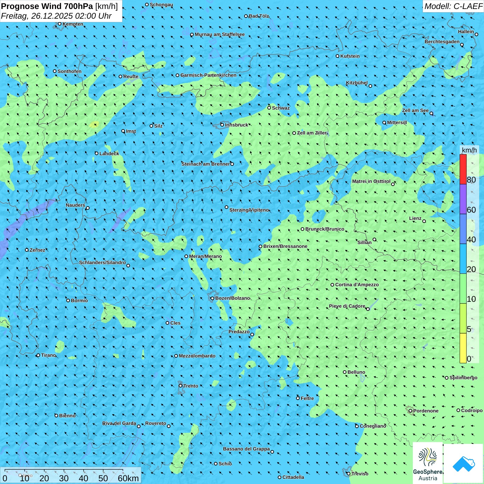This screenshot has height=484, width=484.
Task: Select the Nauders city marker
Action: click(x=88, y=208)
